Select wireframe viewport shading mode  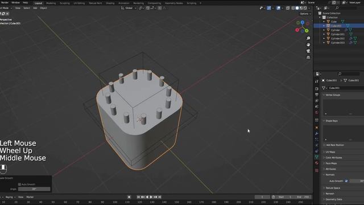293,8
